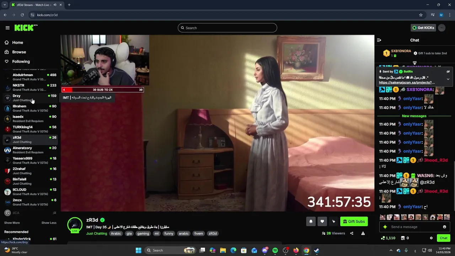
Task: Open Drzy channel in sidebar
Action: tap(30, 98)
